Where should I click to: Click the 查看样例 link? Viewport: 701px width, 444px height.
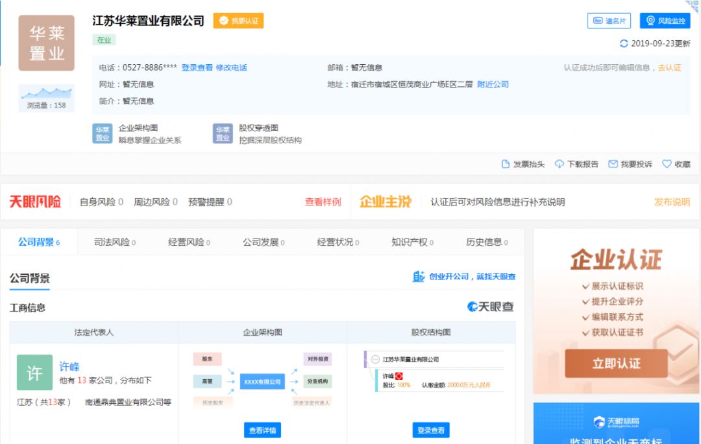point(323,202)
